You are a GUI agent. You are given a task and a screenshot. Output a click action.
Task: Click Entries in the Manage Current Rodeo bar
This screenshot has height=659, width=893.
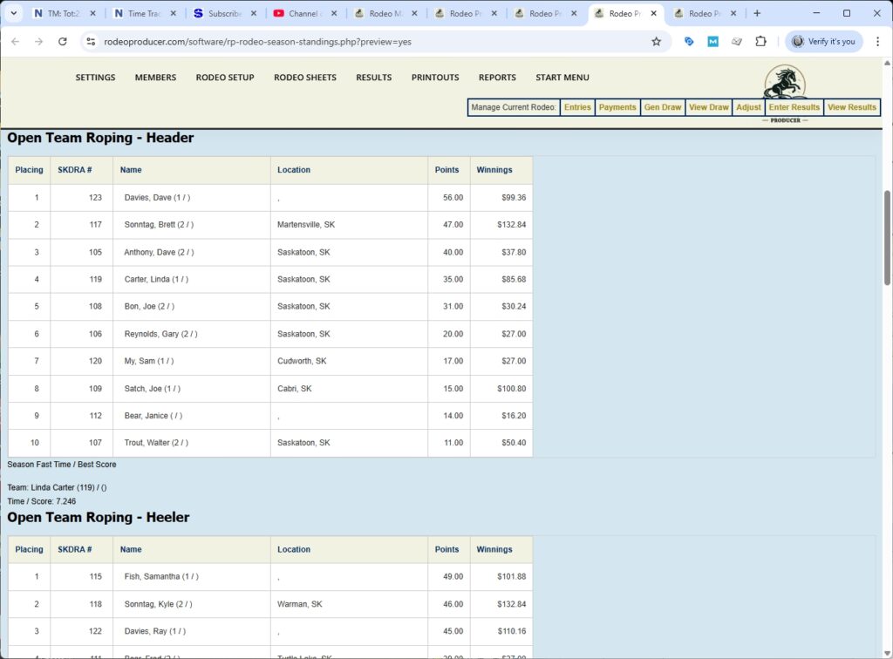pyautogui.click(x=576, y=106)
